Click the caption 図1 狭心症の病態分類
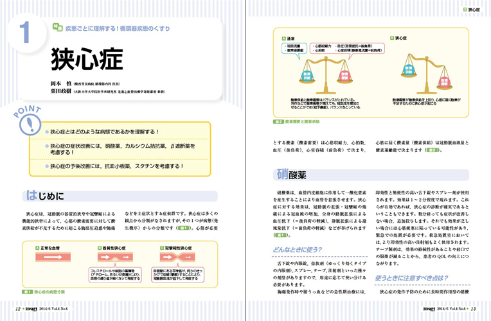The height and width of the screenshot is (321, 491). (43, 292)
